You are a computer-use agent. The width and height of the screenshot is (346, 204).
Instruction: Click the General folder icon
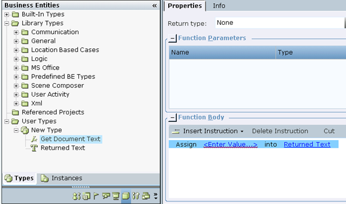25,41
